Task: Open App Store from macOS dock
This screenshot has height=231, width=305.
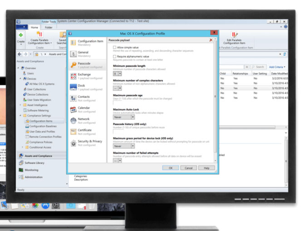Action: click(x=45, y=206)
